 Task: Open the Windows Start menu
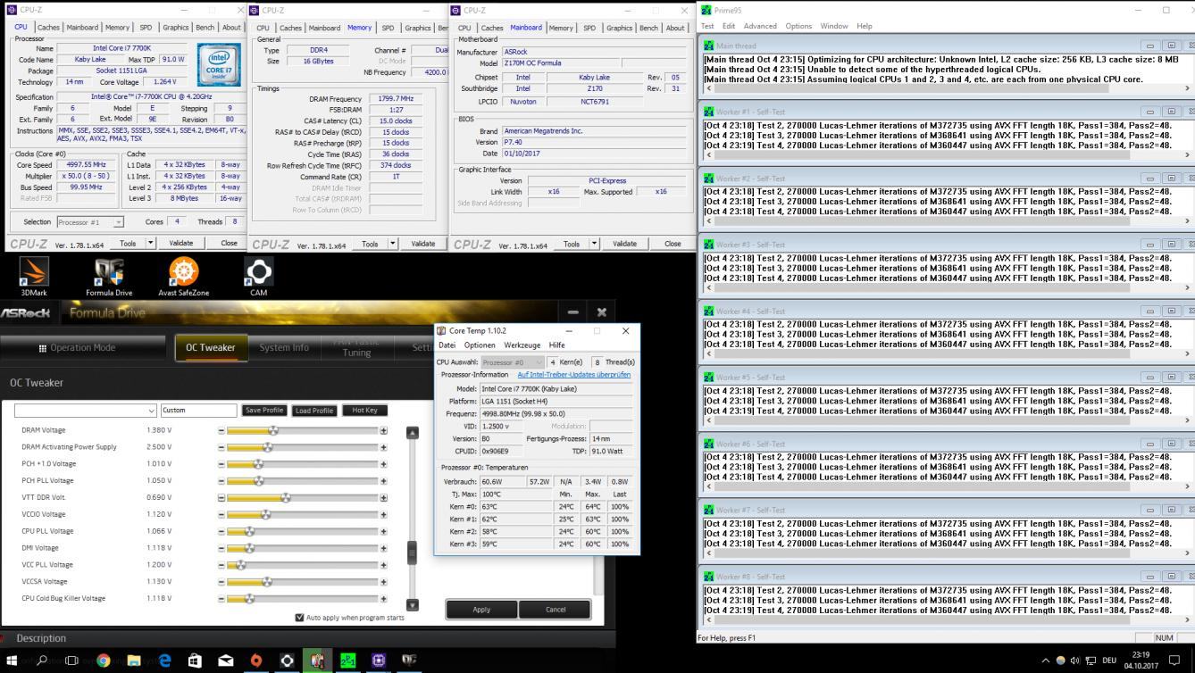pos(12,661)
